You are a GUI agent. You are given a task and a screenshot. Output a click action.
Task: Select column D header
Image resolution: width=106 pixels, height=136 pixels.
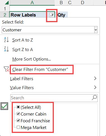[82, 3]
